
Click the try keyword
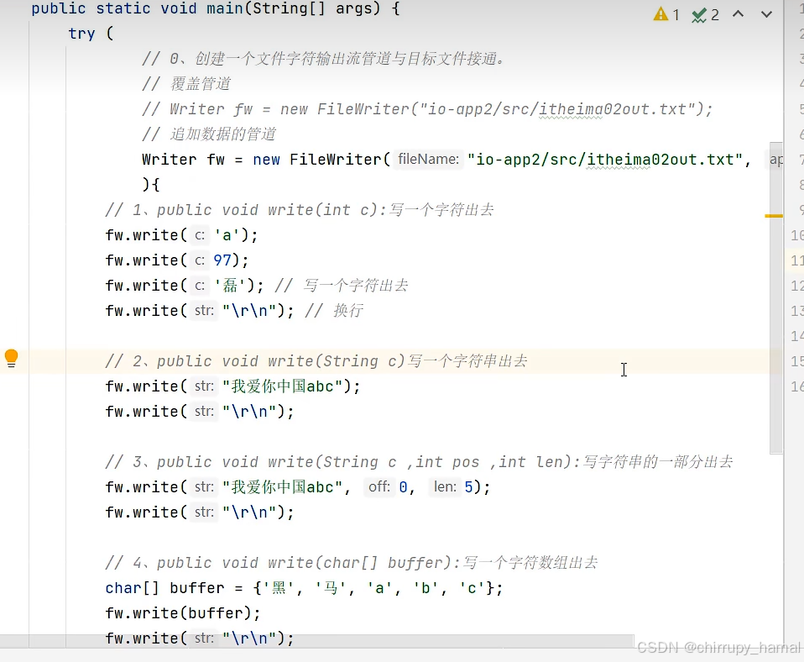tap(81, 34)
